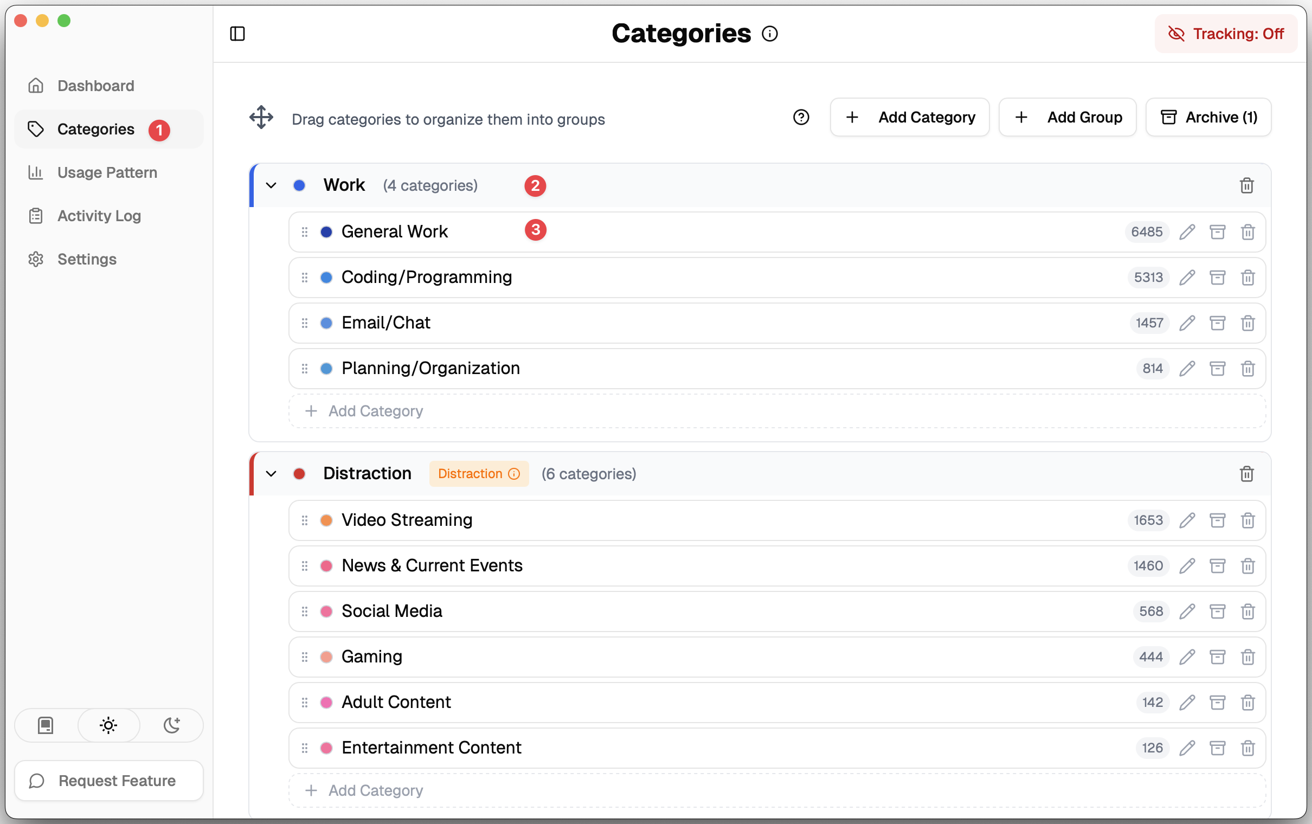Open the info tooltip next to Categories title
Viewport: 1312px width, 824px height.
(x=770, y=33)
